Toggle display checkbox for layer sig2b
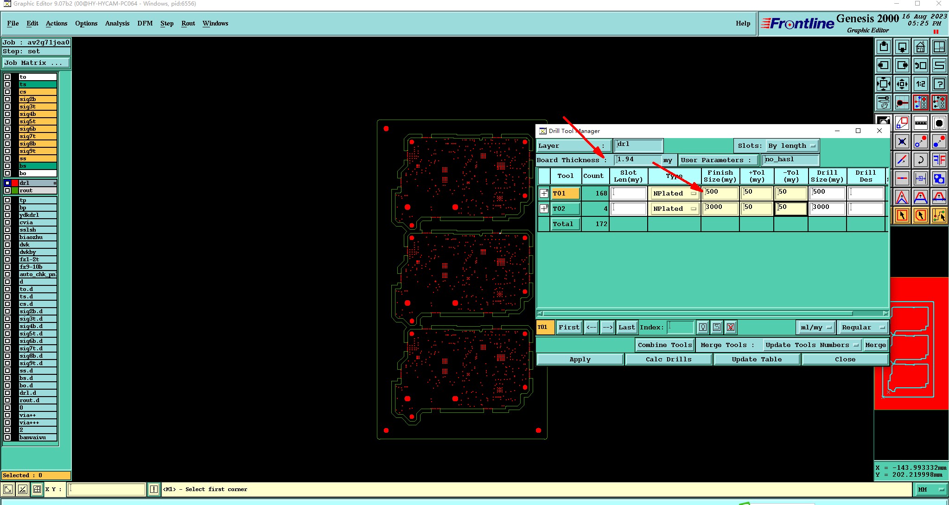 click(7, 99)
